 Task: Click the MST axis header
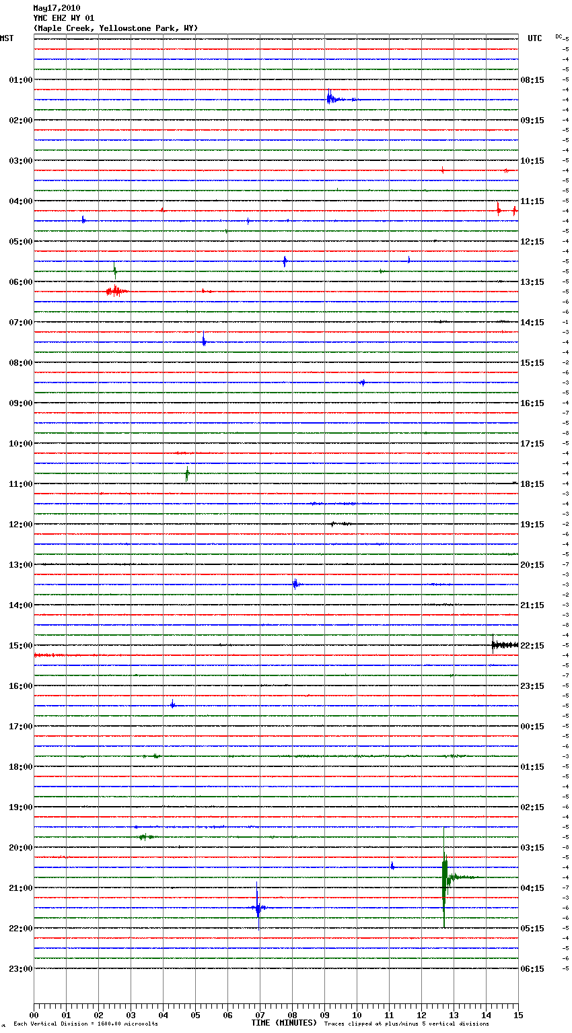[7, 38]
